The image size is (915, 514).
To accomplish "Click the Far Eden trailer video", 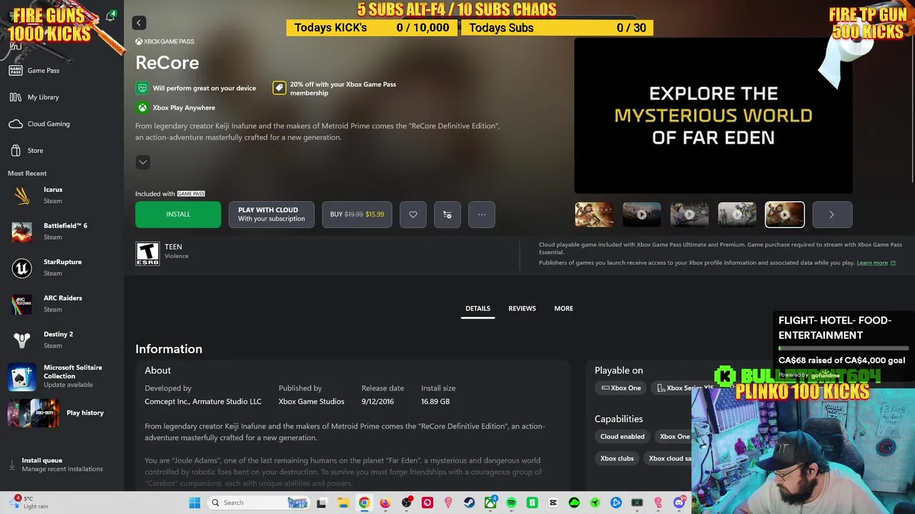I will (713, 115).
